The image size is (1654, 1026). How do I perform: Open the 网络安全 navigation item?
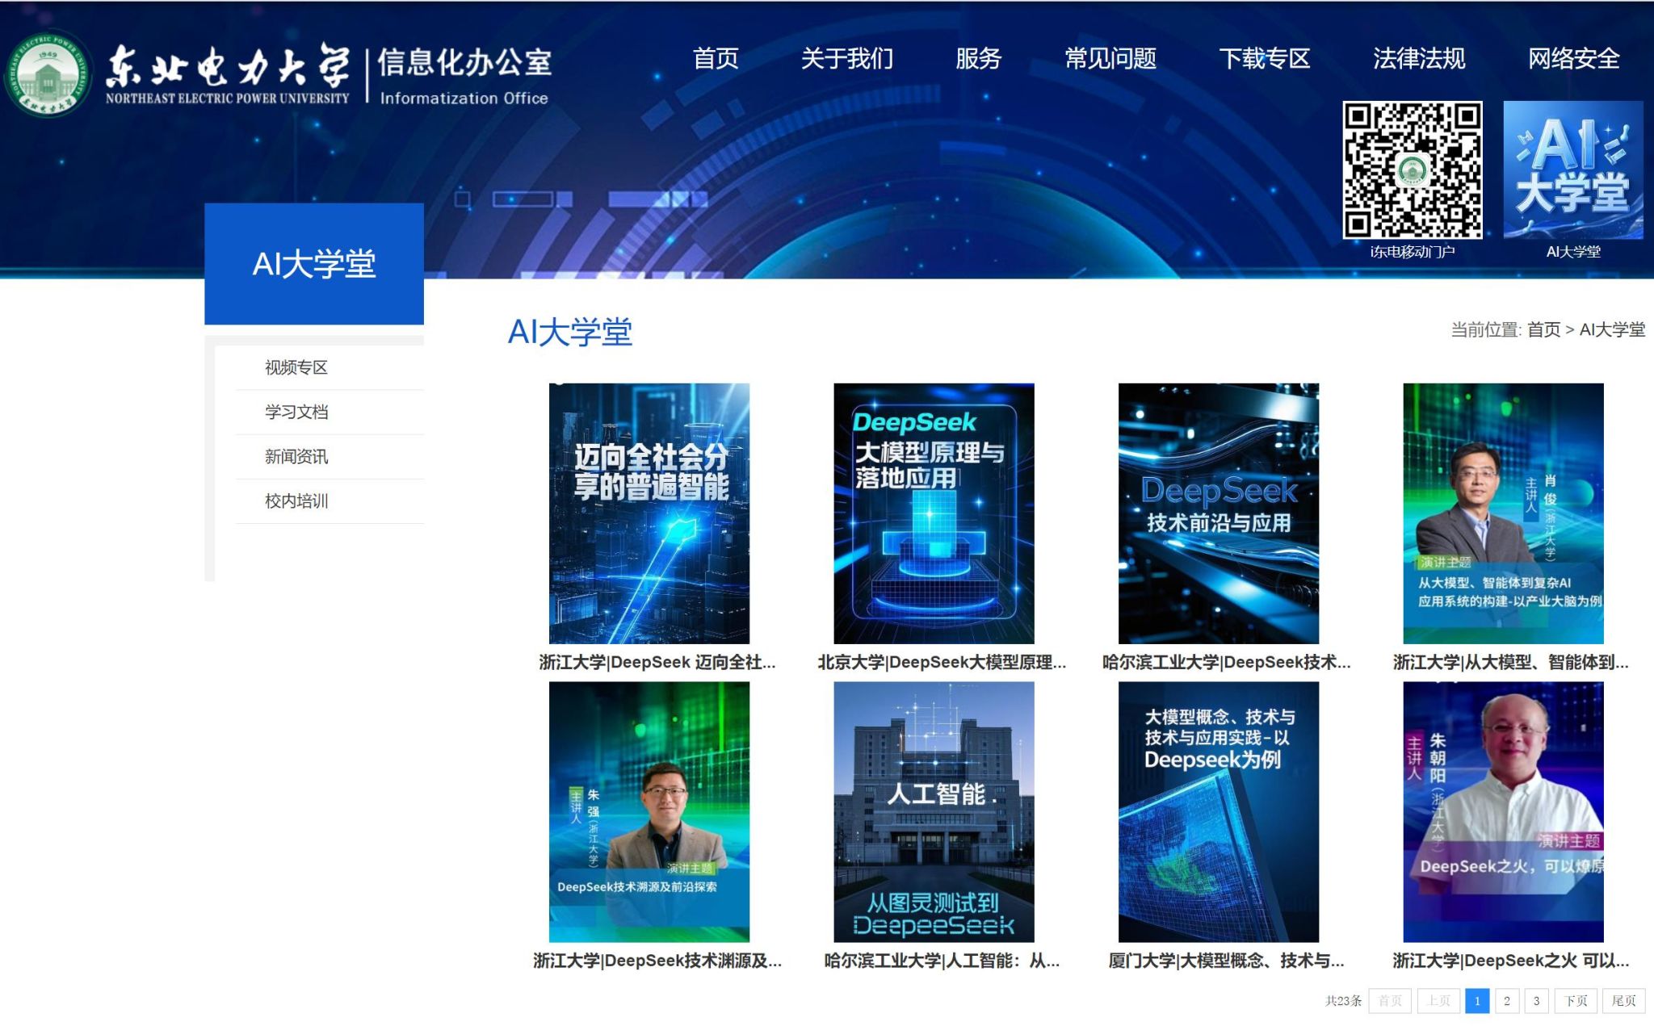[1573, 58]
